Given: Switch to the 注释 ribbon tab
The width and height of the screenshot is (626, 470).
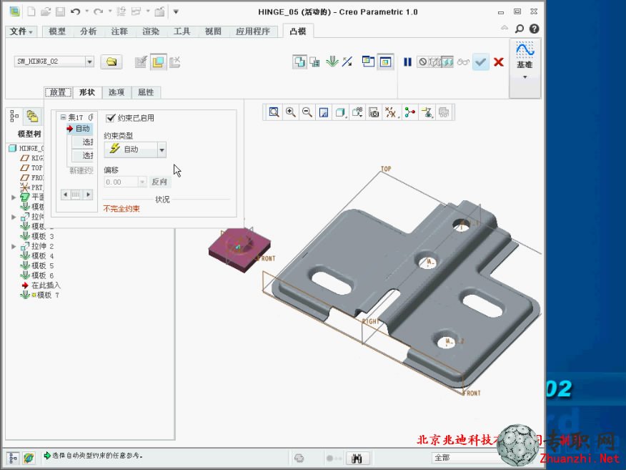Looking at the screenshot, I should coord(119,31).
